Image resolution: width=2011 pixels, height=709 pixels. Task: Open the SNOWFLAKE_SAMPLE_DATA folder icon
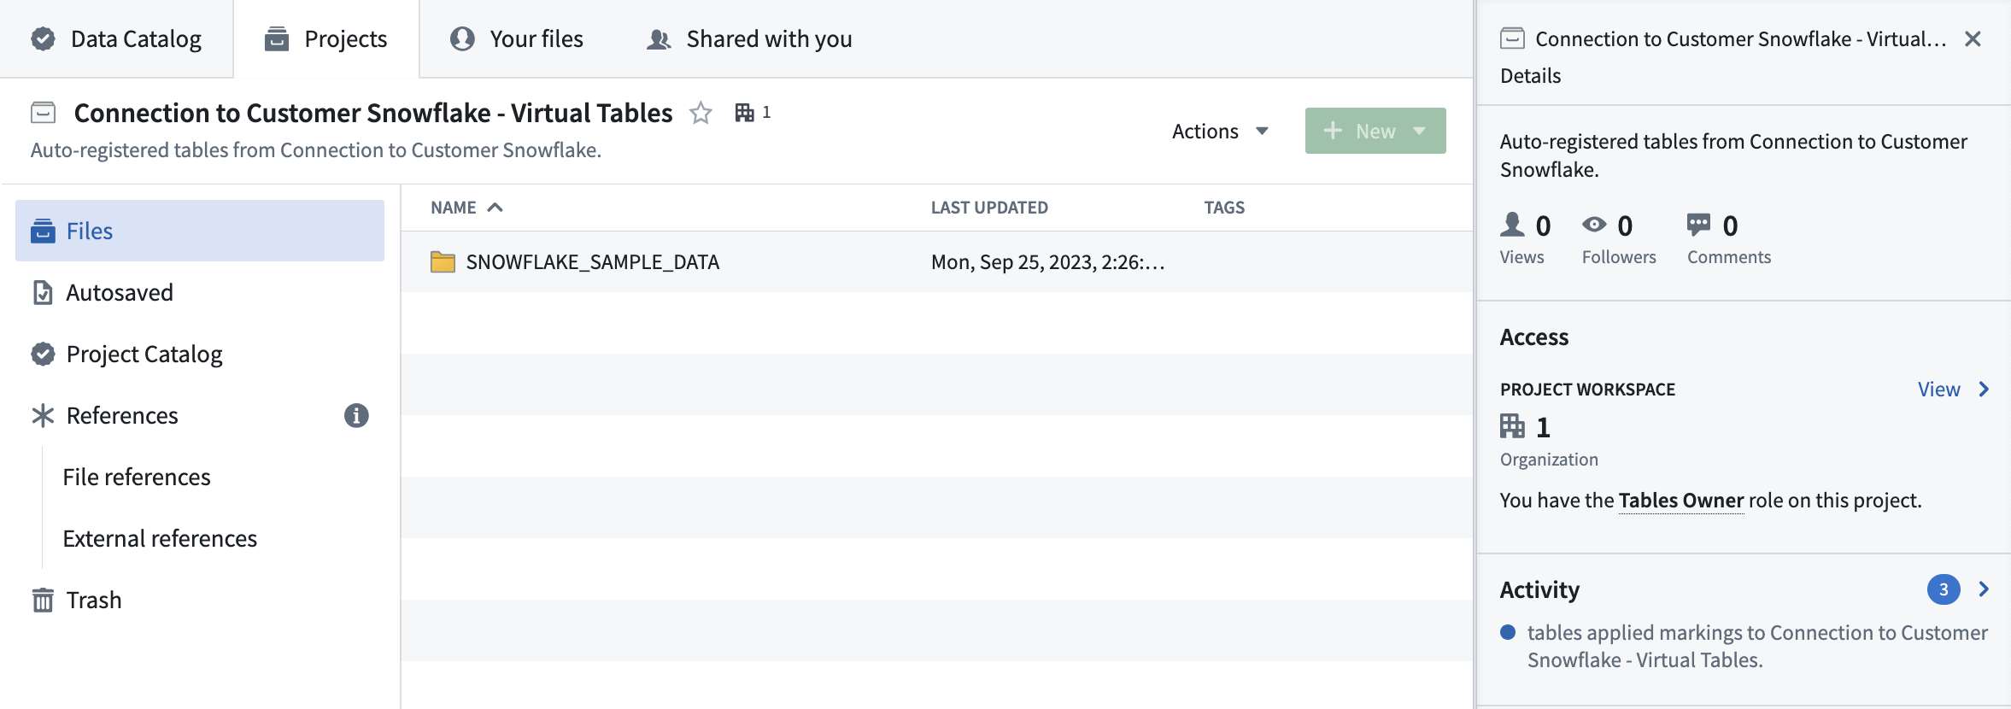pos(443,261)
